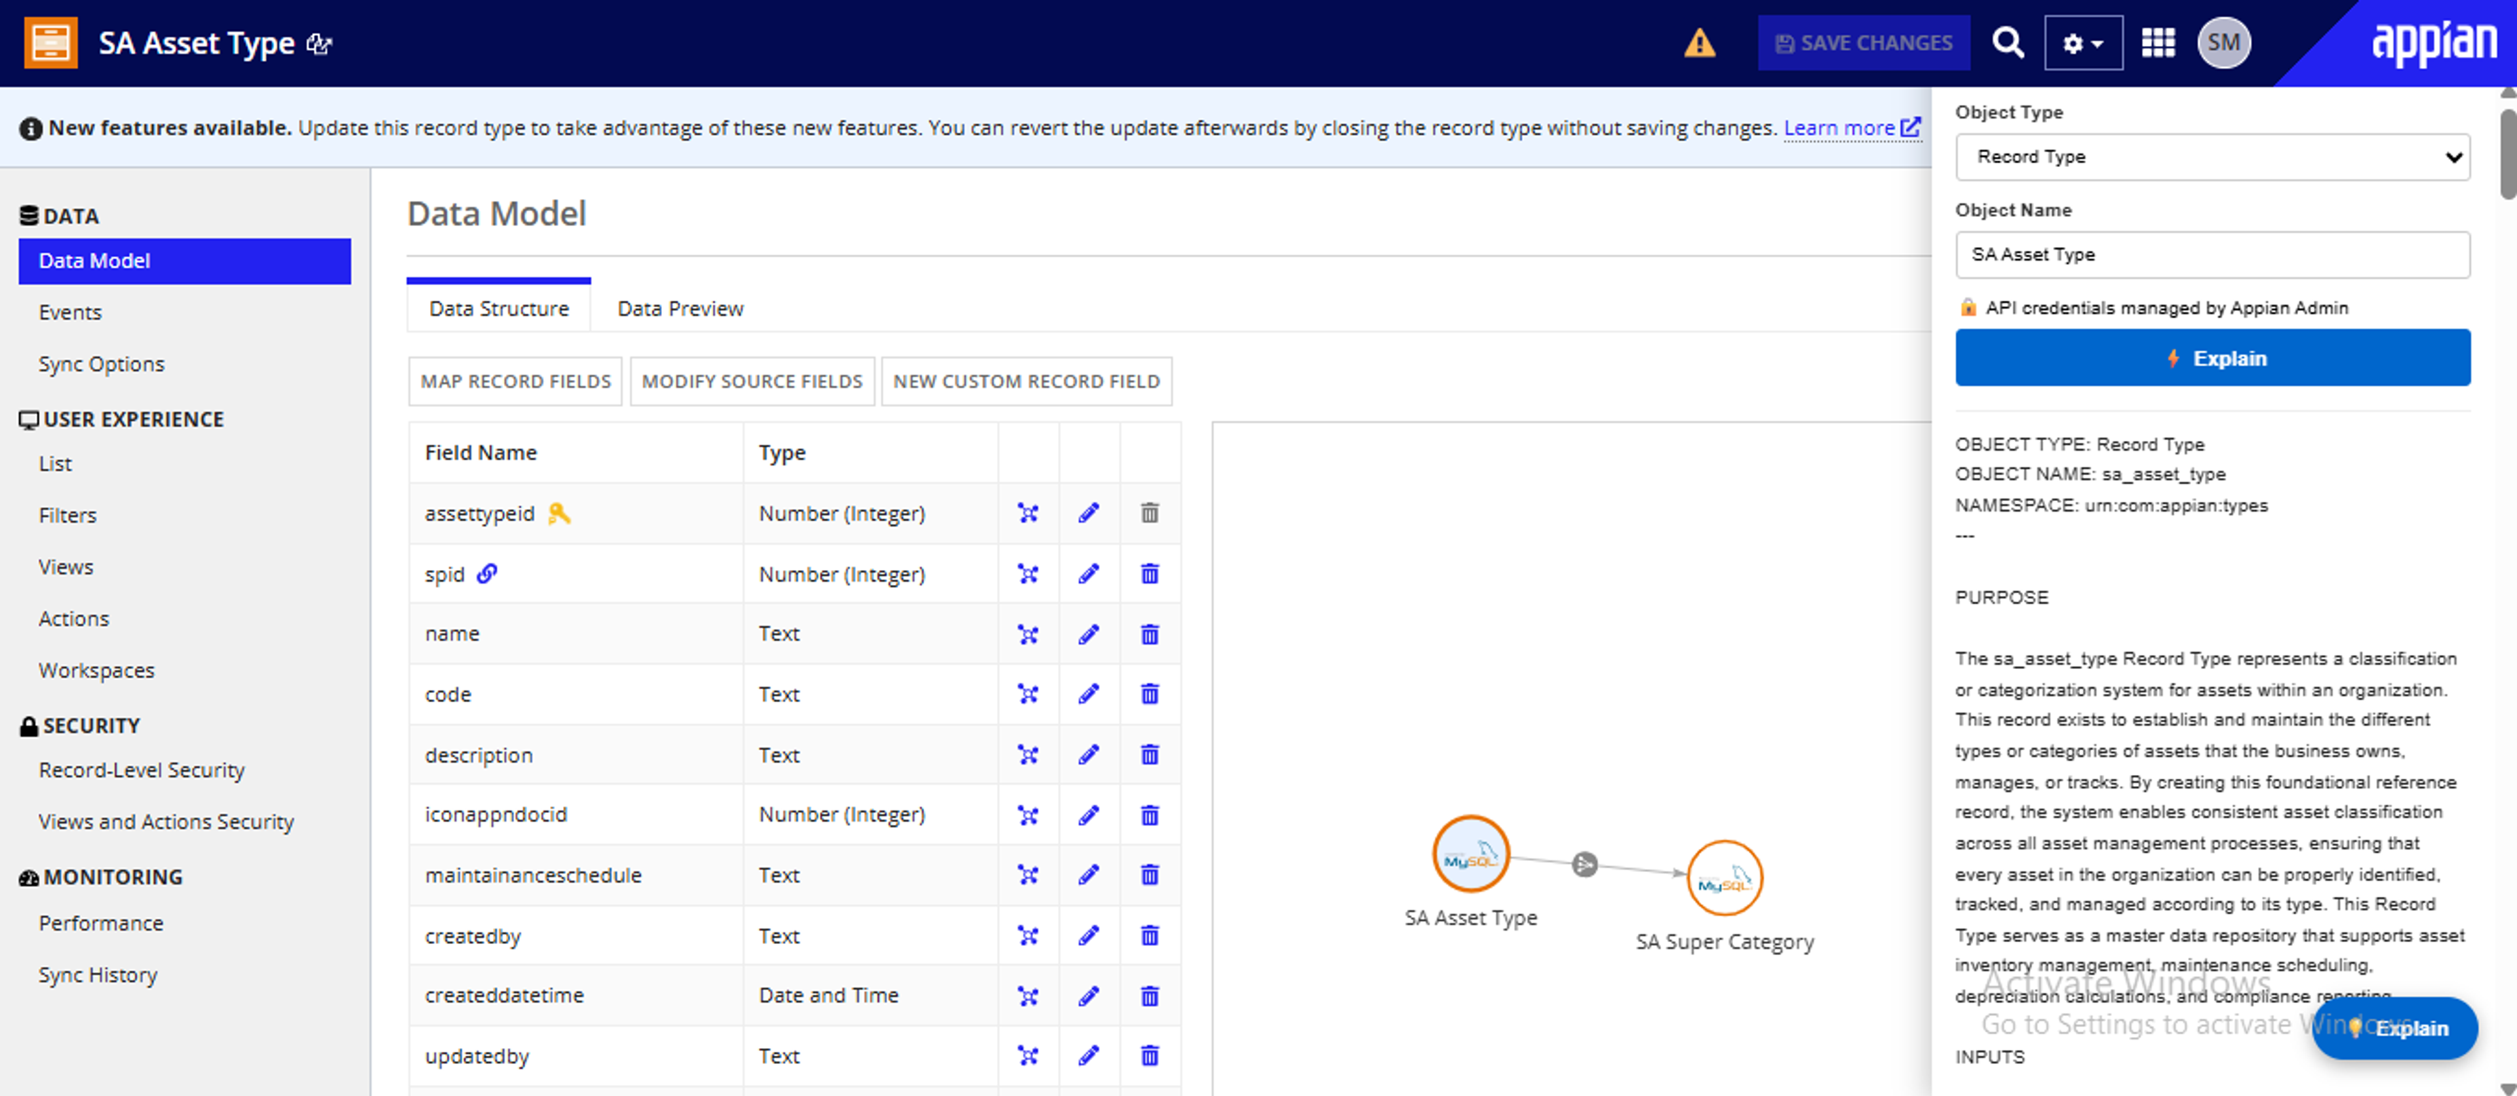Image resolution: width=2517 pixels, height=1096 pixels.
Task: Edit the code field with pencil icon
Action: 1089,694
